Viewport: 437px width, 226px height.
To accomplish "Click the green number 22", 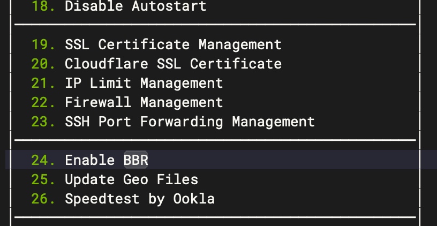I will coord(43,102).
